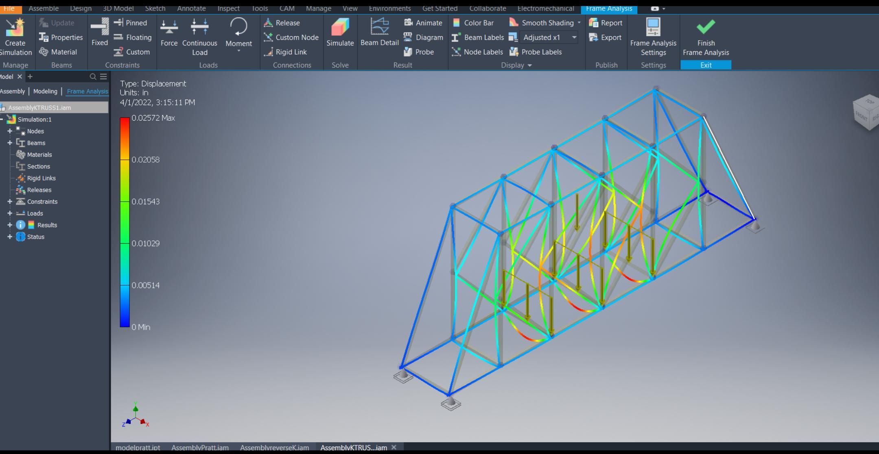
Task: Toggle Probe Labels on
Action: (x=536, y=52)
